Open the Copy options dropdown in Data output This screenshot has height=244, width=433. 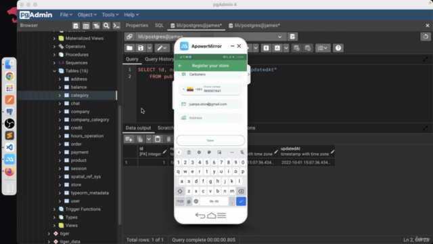(149, 139)
